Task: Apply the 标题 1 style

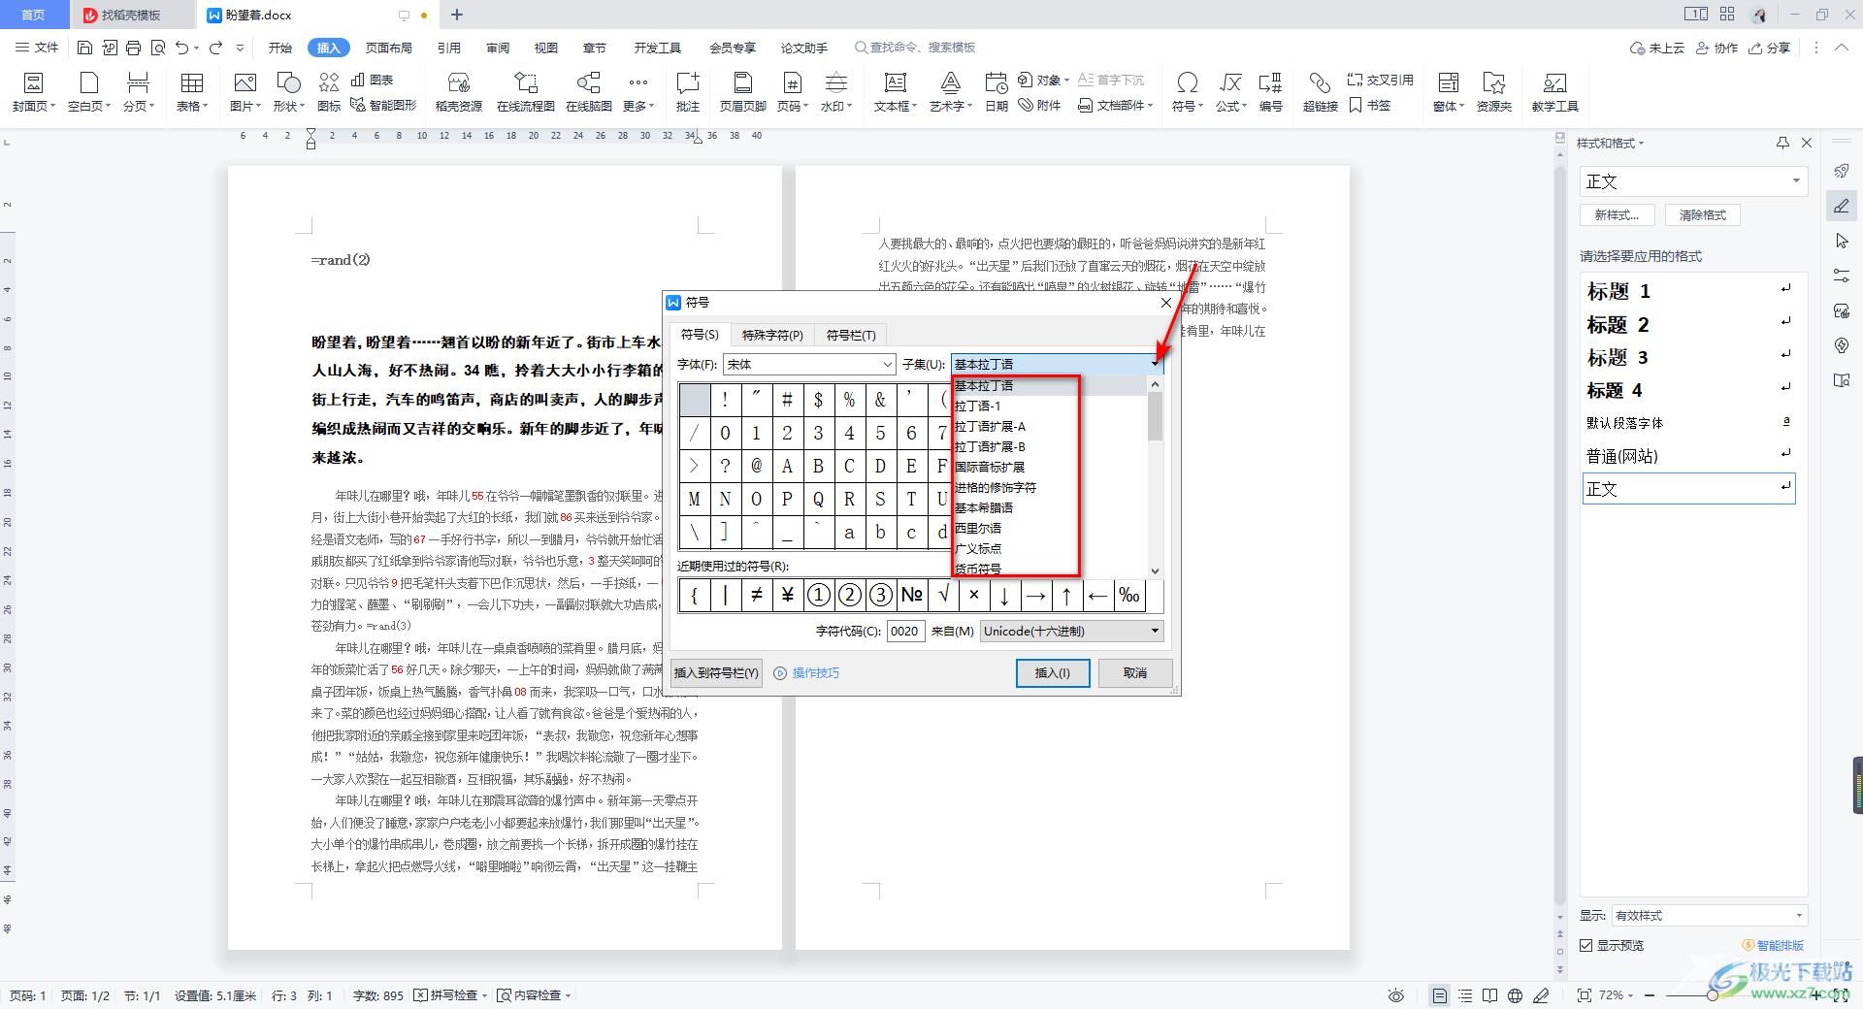Action: pyautogui.click(x=1688, y=291)
